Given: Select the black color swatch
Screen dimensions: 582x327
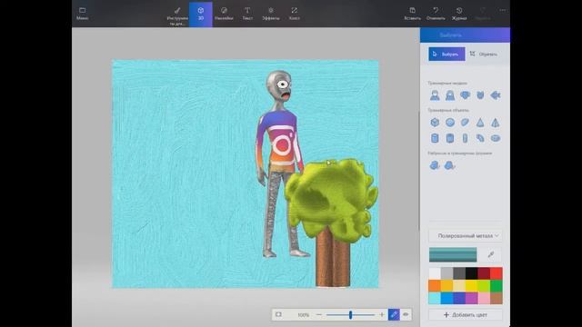Looking at the screenshot, I should 471,273.
